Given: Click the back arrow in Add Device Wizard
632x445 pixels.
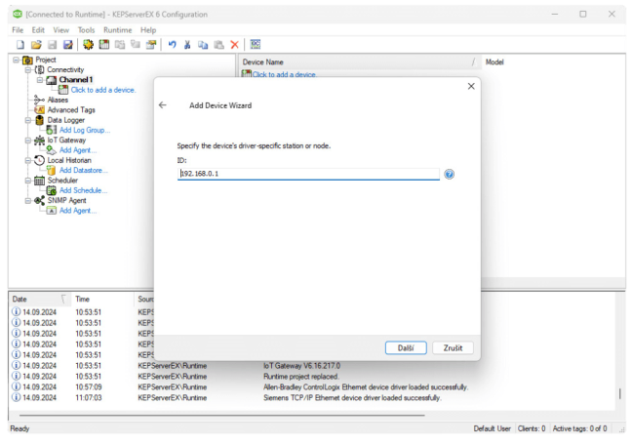Looking at the screenshot, I should (163, 105).
